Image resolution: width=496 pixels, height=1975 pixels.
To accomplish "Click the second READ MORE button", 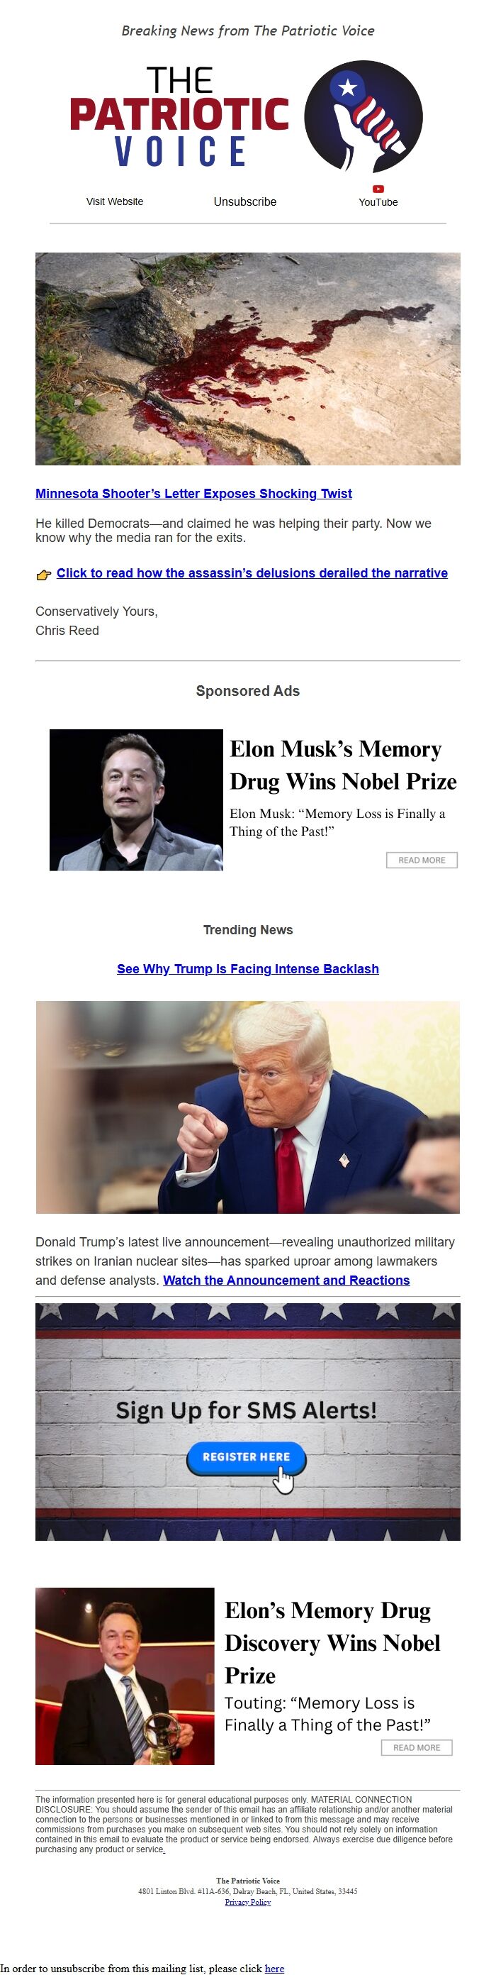I will (x=417, y=1747).
